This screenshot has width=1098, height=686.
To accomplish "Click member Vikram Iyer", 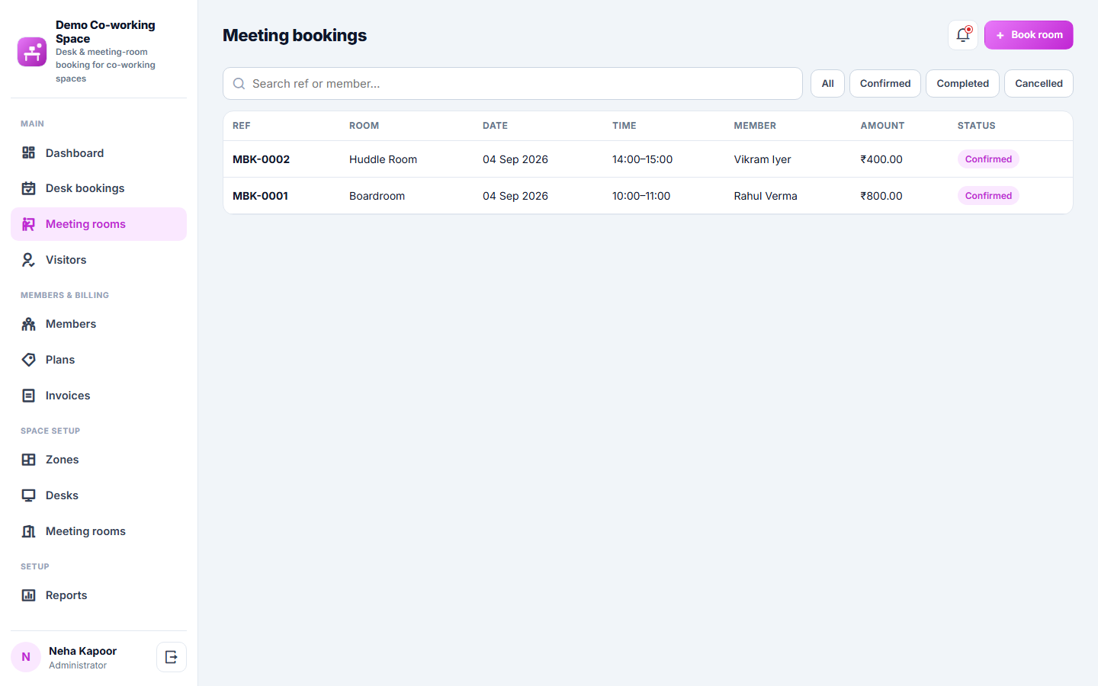I will pos(762,159).
